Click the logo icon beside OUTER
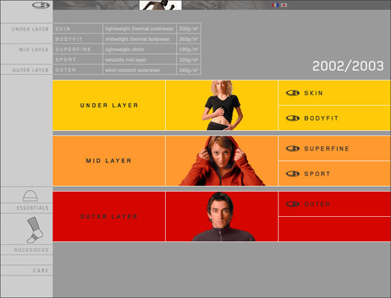Viewport: 391px width, 298px height. click(x=292, y=204)
